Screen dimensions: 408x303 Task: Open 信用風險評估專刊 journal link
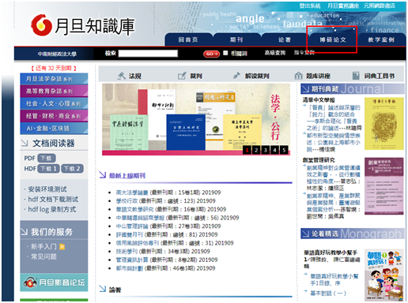coord(138,243)
